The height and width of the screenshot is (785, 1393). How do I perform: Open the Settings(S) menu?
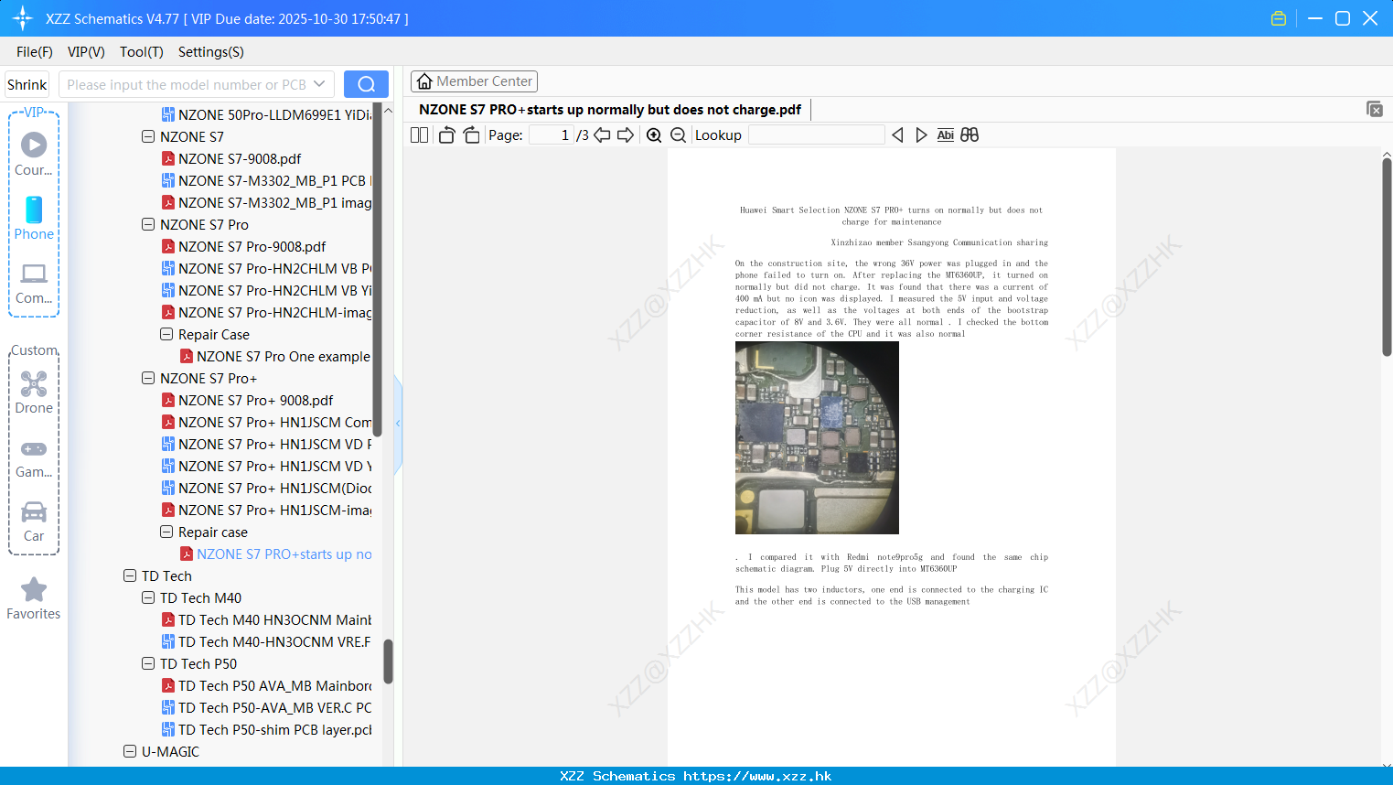coord(211,52)
